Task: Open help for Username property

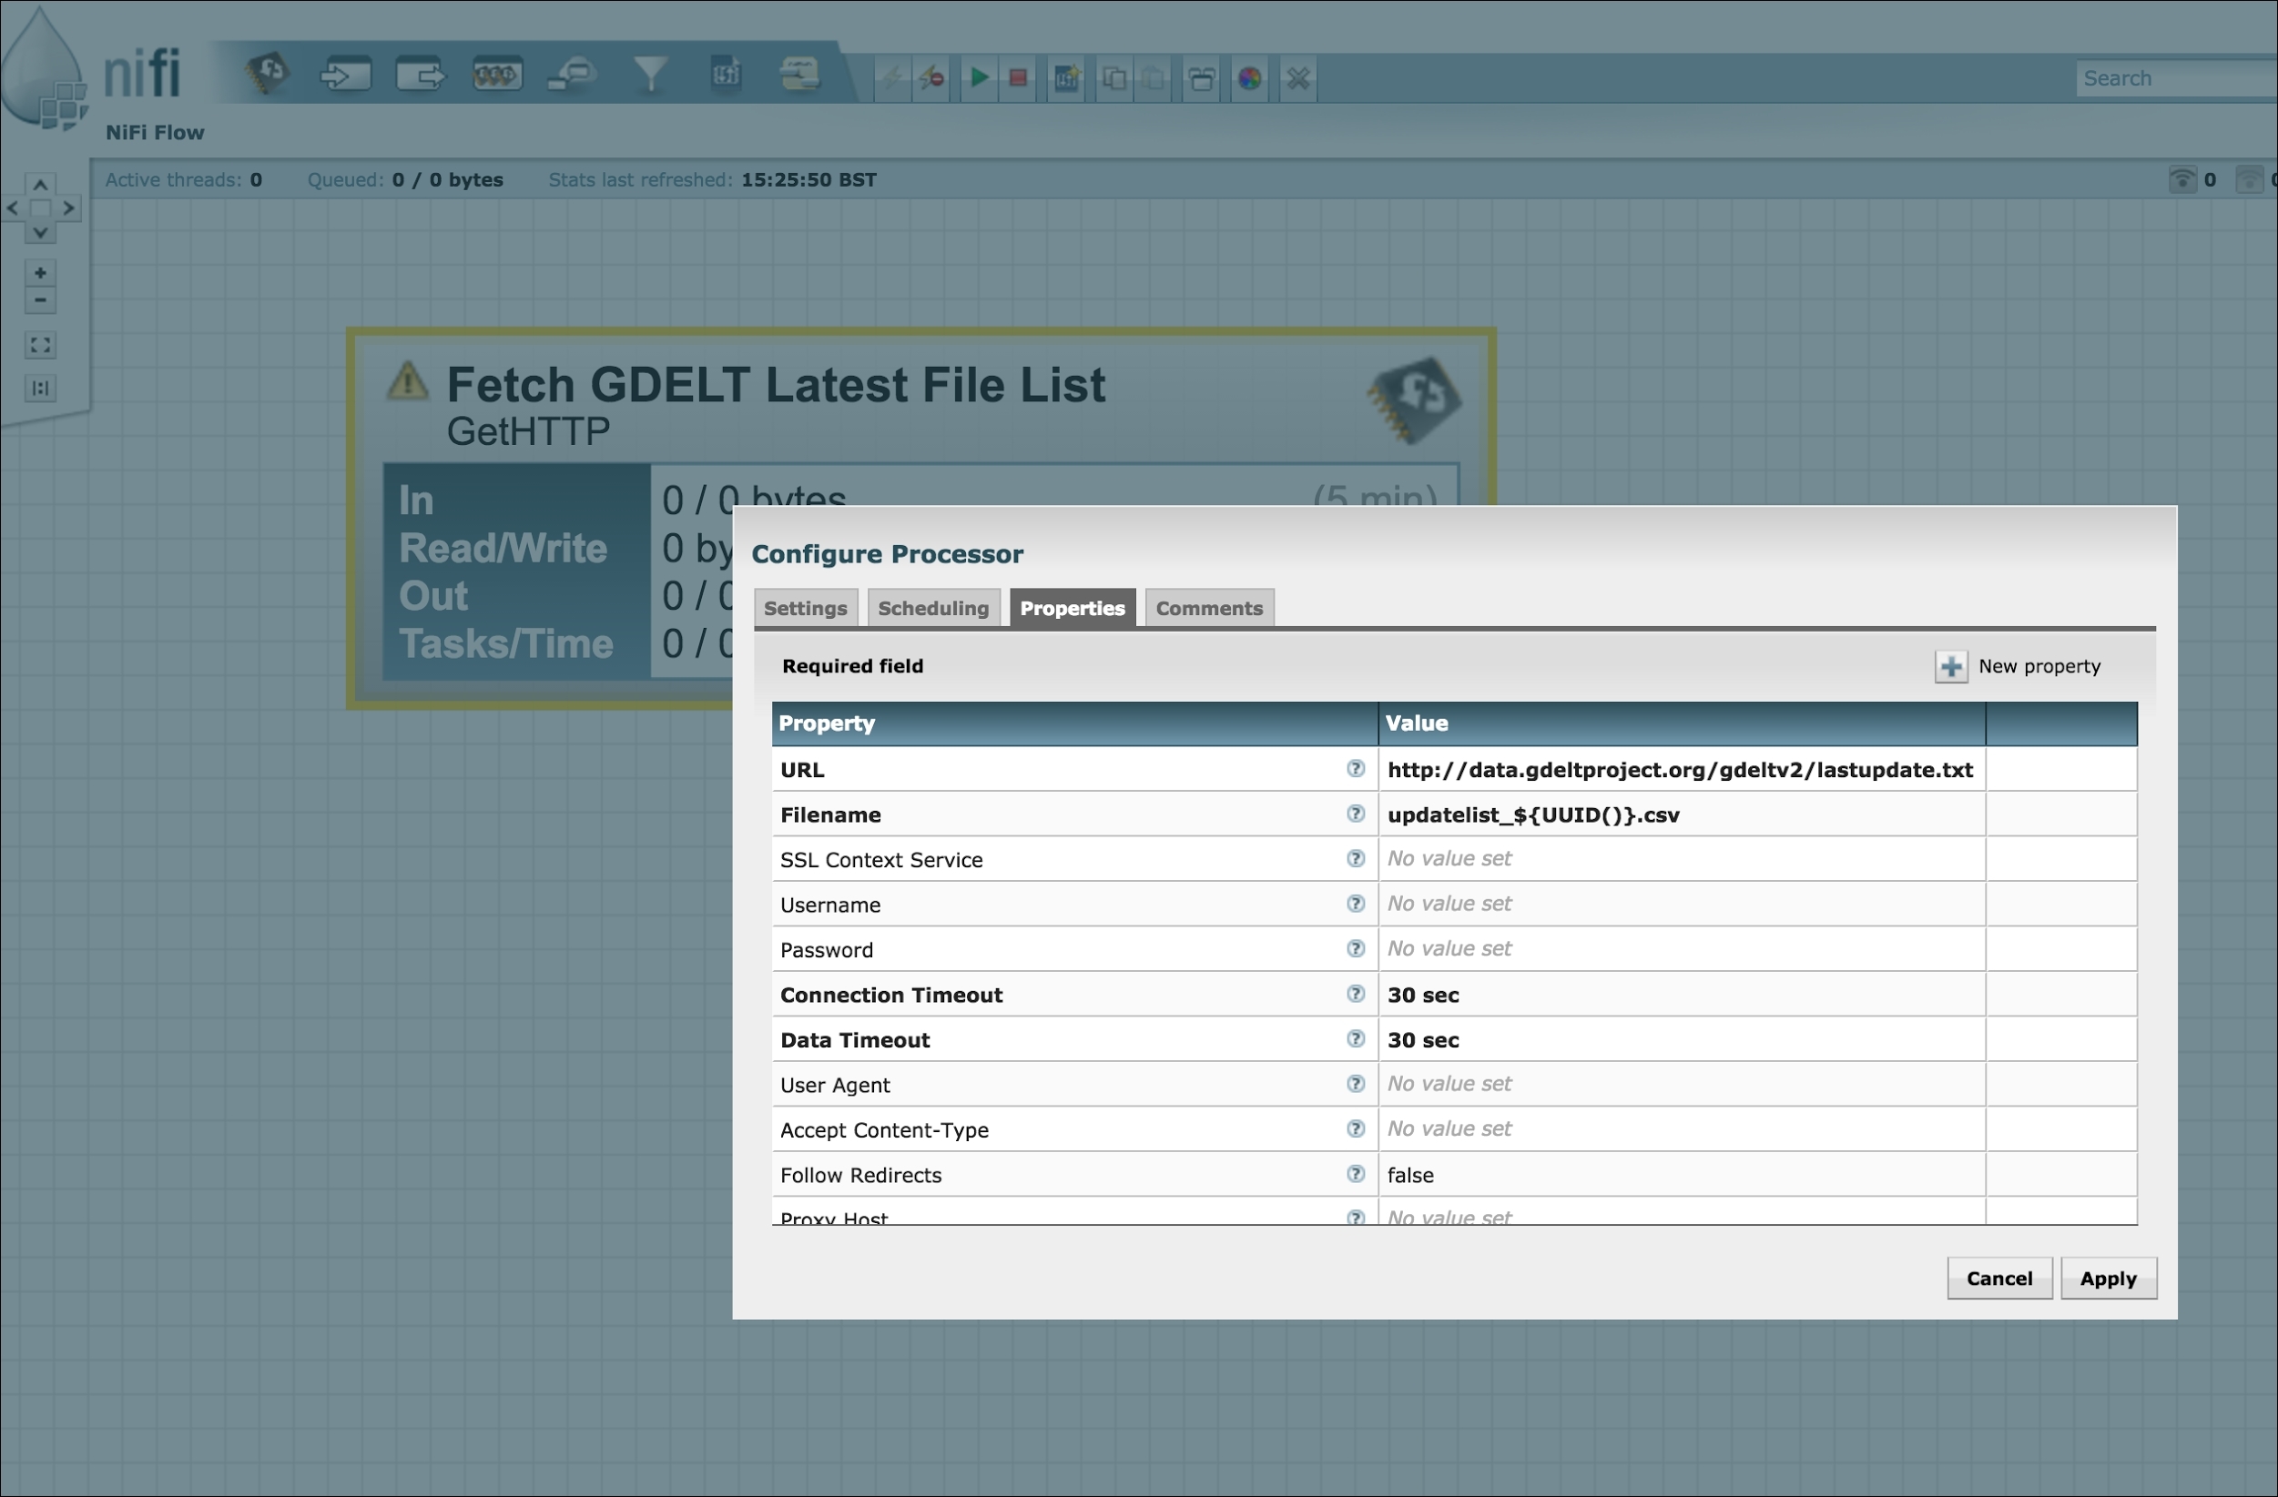Action: pyautogui.click(x=1356, y=904)
